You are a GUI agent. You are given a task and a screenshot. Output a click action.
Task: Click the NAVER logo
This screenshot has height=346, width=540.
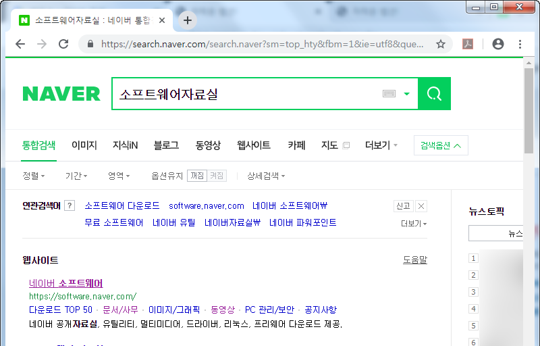tap(61, 94)
